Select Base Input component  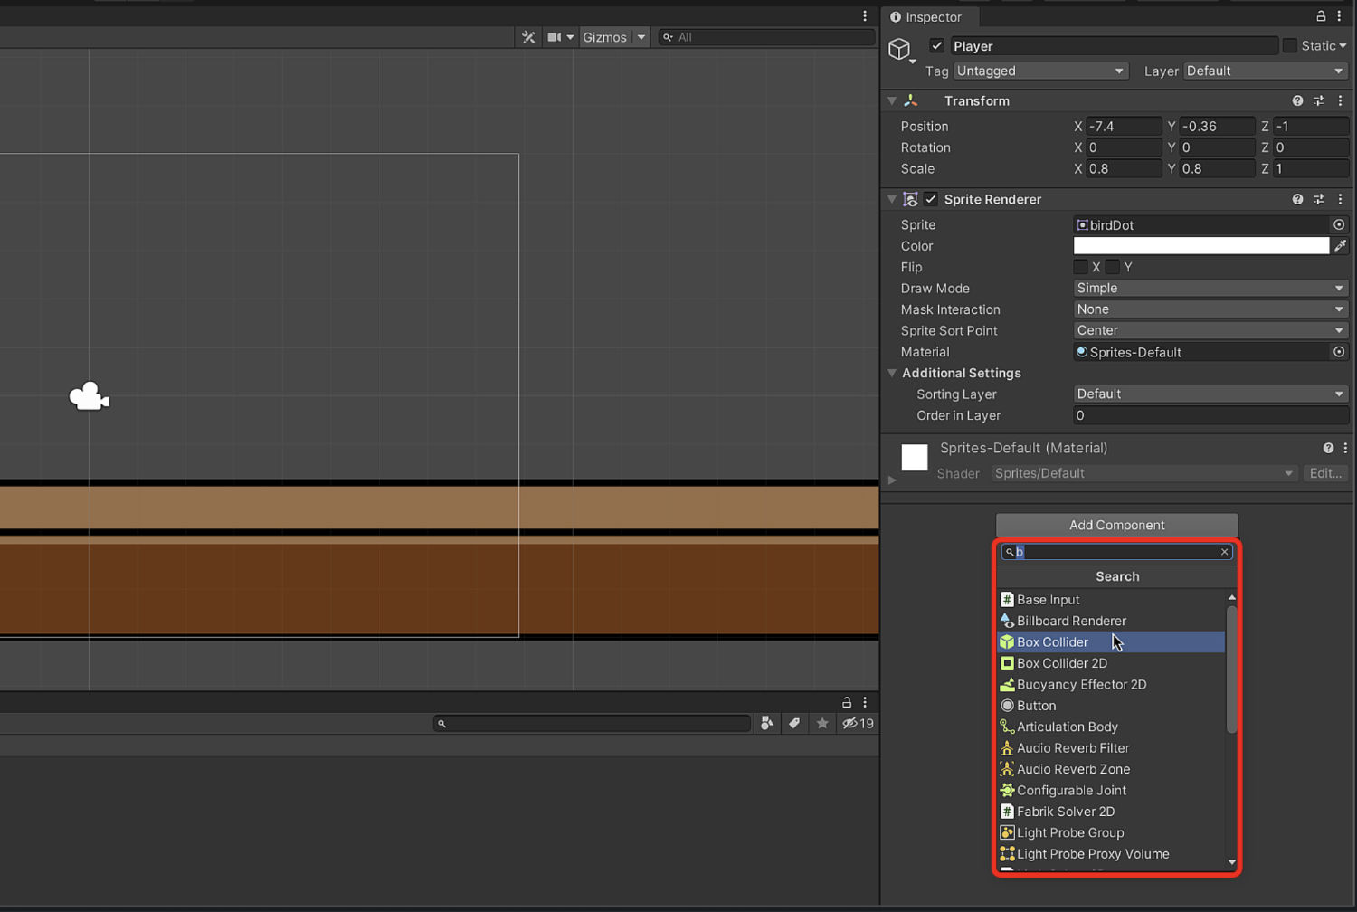coord(1111,600)
